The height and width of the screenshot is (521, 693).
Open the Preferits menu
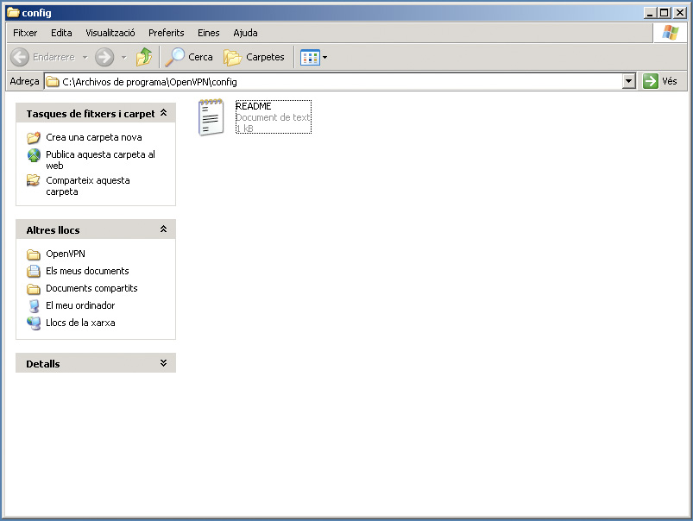(x=167, y=33)
